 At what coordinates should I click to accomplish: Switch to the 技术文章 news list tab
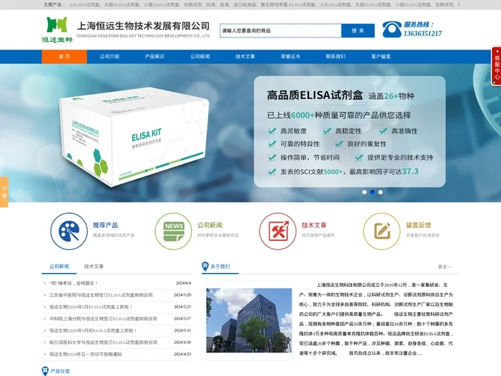(x=94, y=266)
